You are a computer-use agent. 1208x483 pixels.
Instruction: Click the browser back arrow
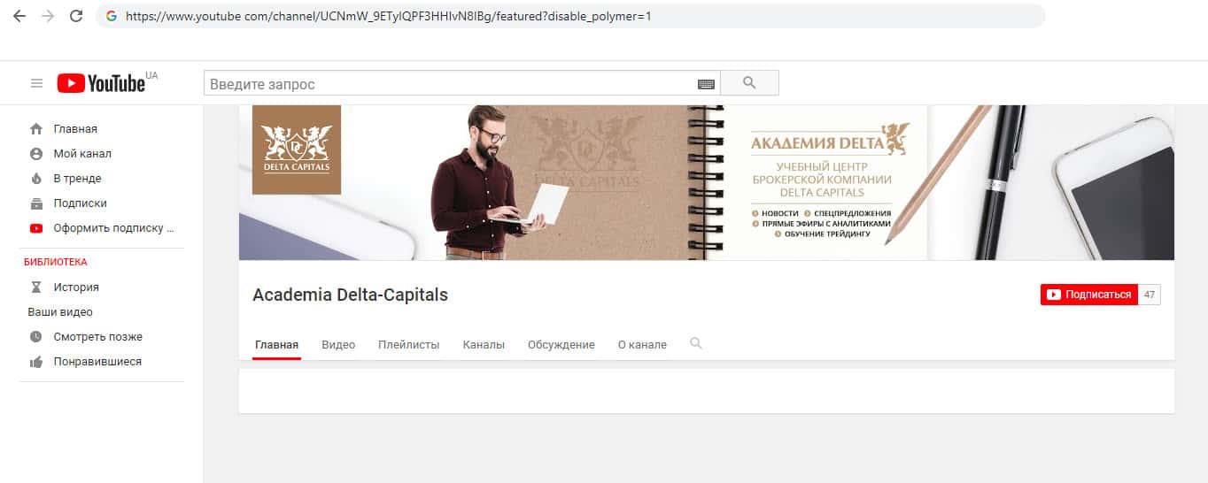[x=19, y=16]
